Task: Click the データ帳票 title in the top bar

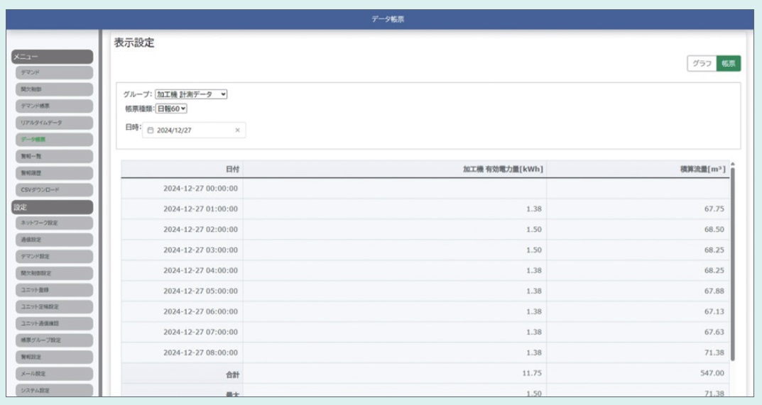Action: pos(388,19)
